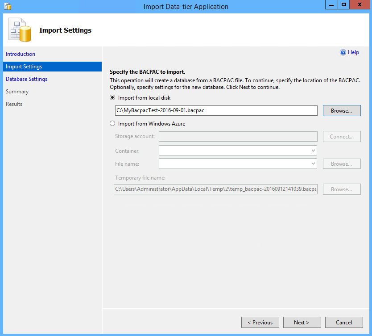
Task: Open the Introduction page
Action: pos(21,54)
